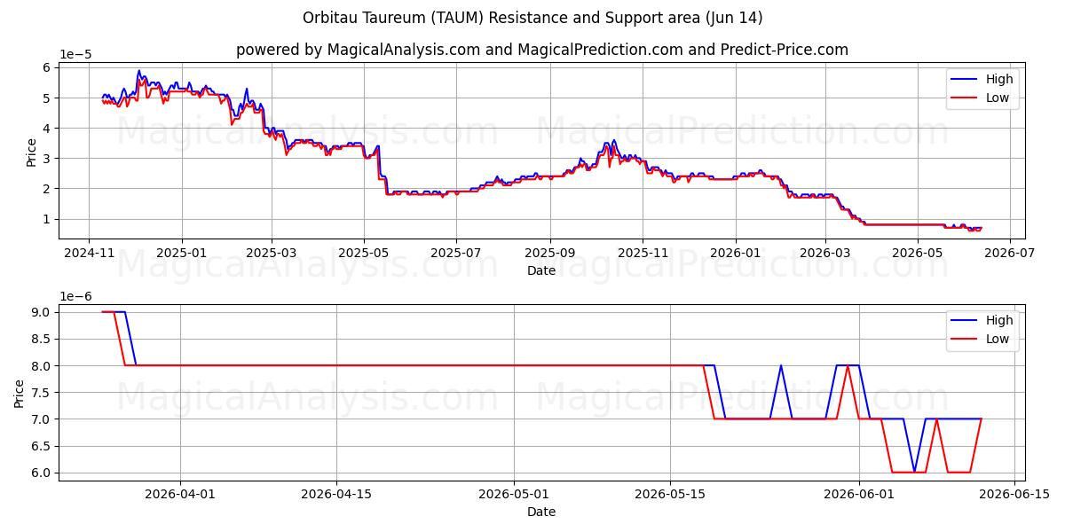Click the '2025-11' x-axis label of top chart

click(x=643, y=253)
